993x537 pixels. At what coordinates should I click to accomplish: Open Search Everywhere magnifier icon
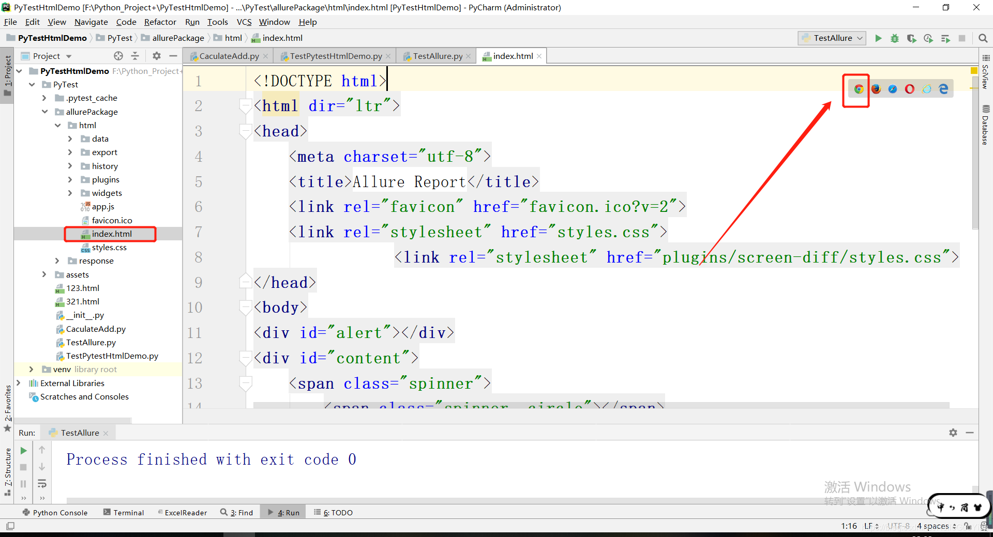(983, 38)
